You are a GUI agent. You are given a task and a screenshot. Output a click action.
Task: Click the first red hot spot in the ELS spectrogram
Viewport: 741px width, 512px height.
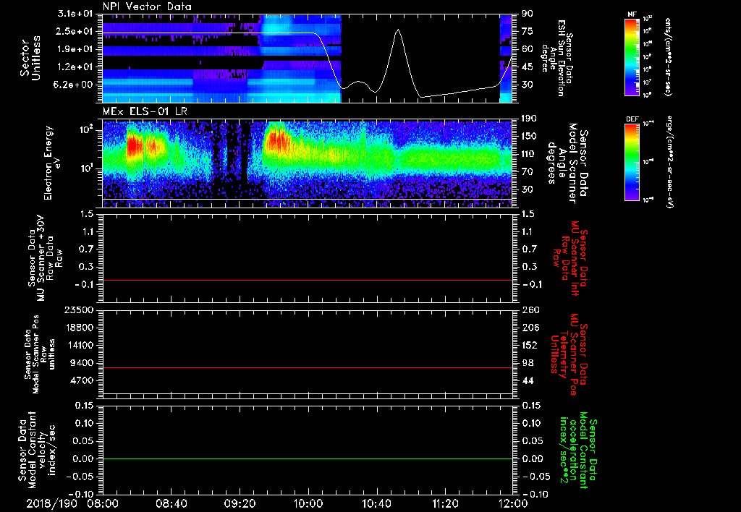pyautogui.click(x=133, y=145)
